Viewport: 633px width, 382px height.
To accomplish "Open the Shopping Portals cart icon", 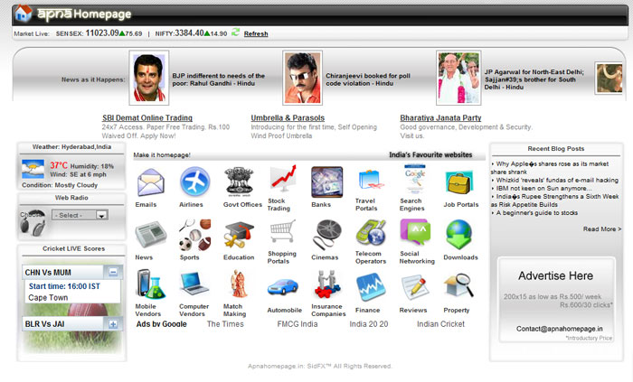I will click(283, 231).
